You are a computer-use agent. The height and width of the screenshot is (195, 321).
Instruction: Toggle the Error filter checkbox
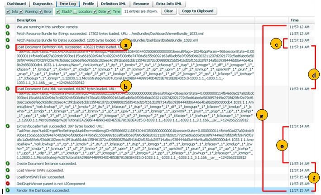pyautogui.click(x=41, y=11)
